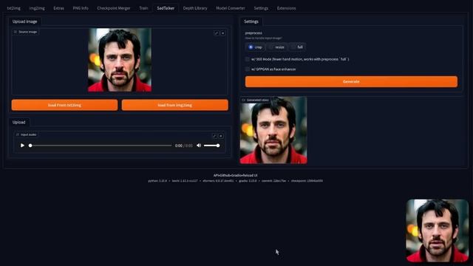Click the audio playhead knob at the start
Screen dimensions: 473x266
click(30, 146)
